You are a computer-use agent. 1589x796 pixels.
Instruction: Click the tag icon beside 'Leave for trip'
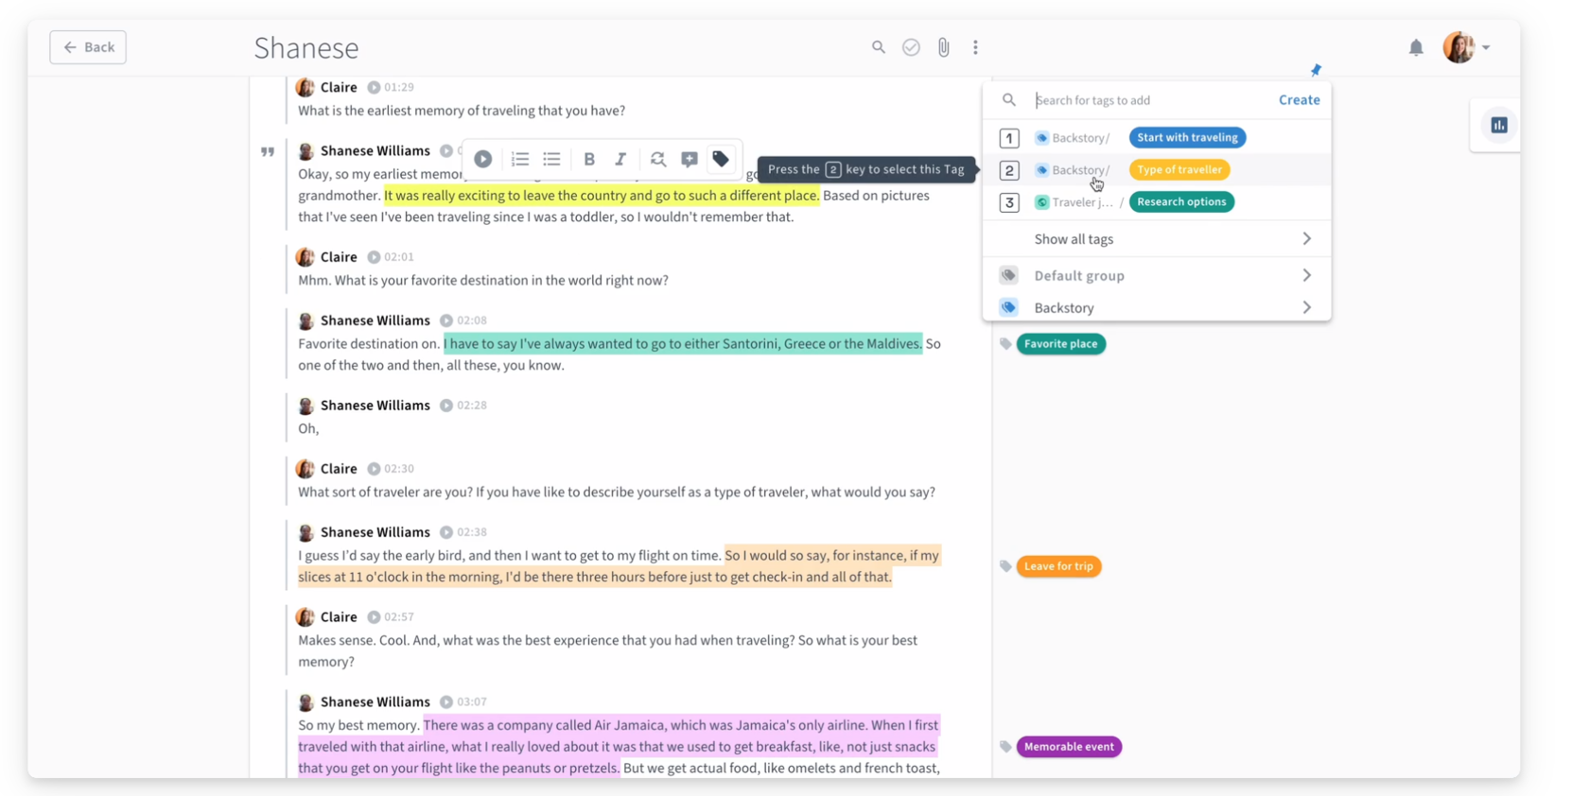coord(1005,566)
